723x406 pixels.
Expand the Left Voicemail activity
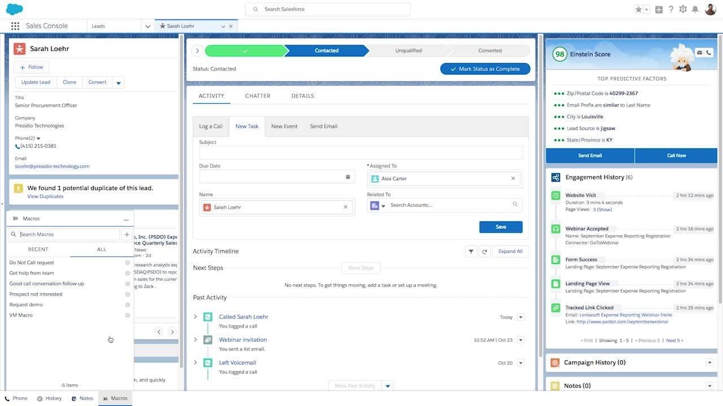click(x=195, y=363)
